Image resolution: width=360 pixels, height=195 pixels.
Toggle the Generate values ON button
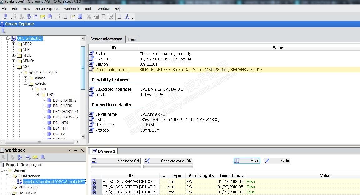click(x=168, y=161)
